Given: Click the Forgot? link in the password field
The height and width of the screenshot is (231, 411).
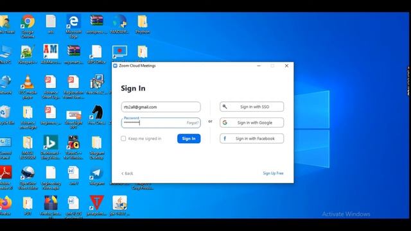Looking at the screenshot, I should [193, 123].
